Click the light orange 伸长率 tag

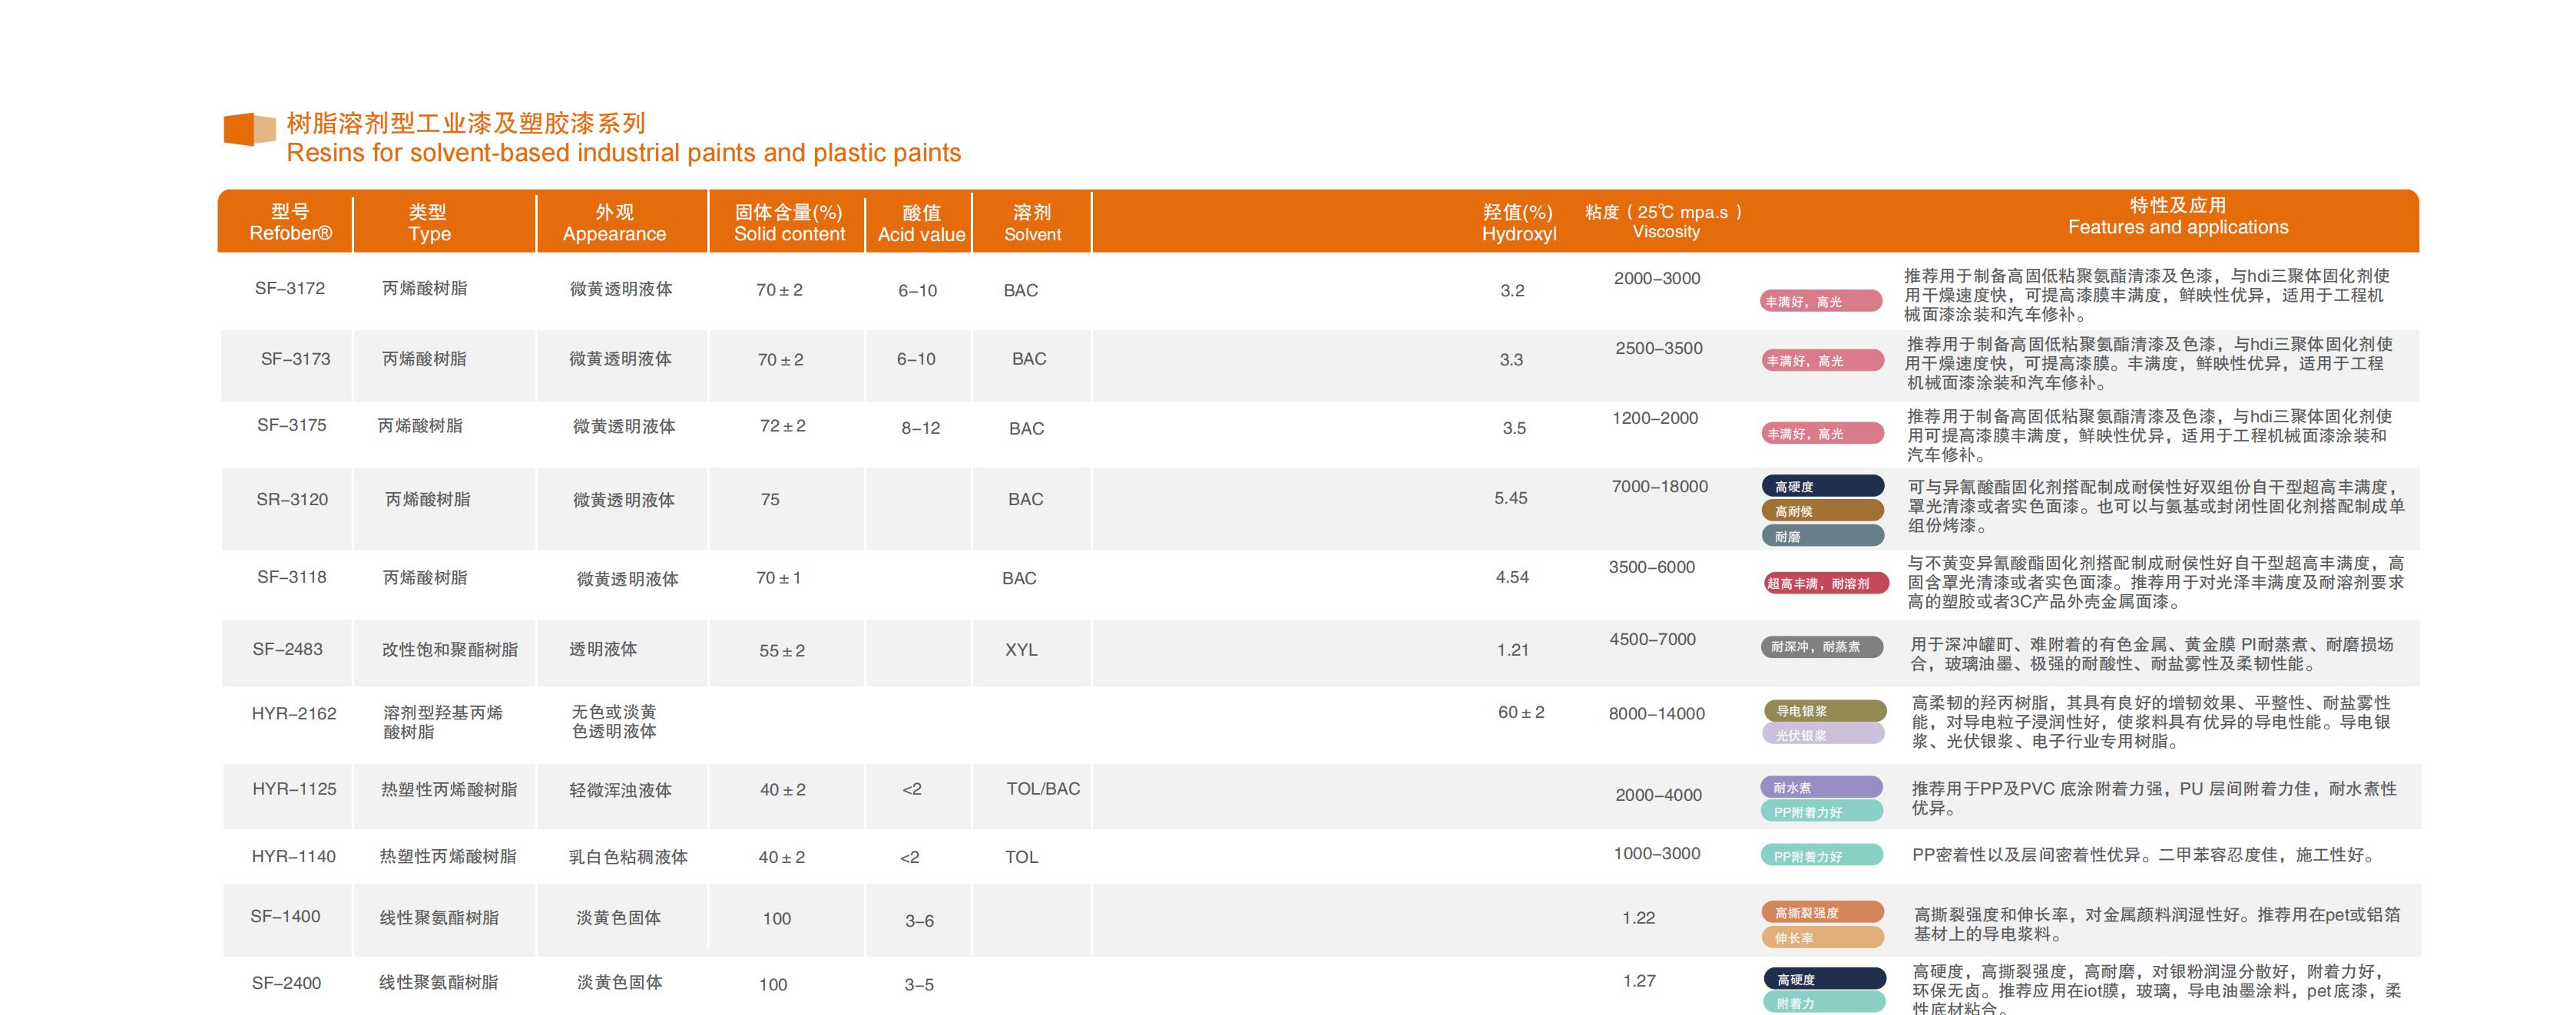coord(1823,938)
